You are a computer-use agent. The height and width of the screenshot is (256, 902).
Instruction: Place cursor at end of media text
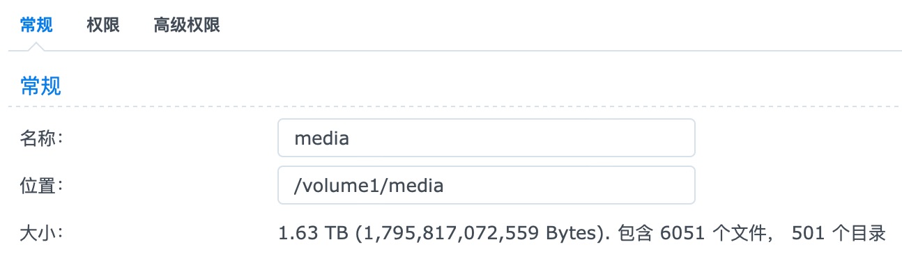click(349, 138)
